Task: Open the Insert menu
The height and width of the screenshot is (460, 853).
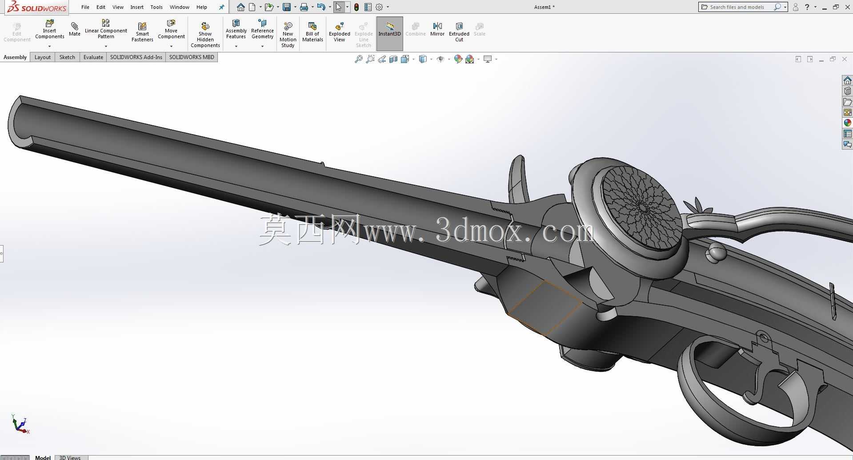Action: [x=137, y=7]
